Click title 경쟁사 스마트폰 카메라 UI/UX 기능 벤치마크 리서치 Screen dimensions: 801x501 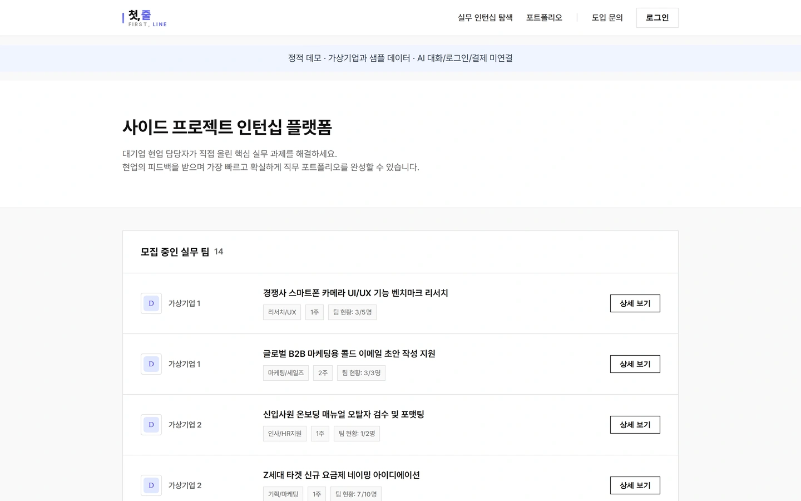click(355, 293)
